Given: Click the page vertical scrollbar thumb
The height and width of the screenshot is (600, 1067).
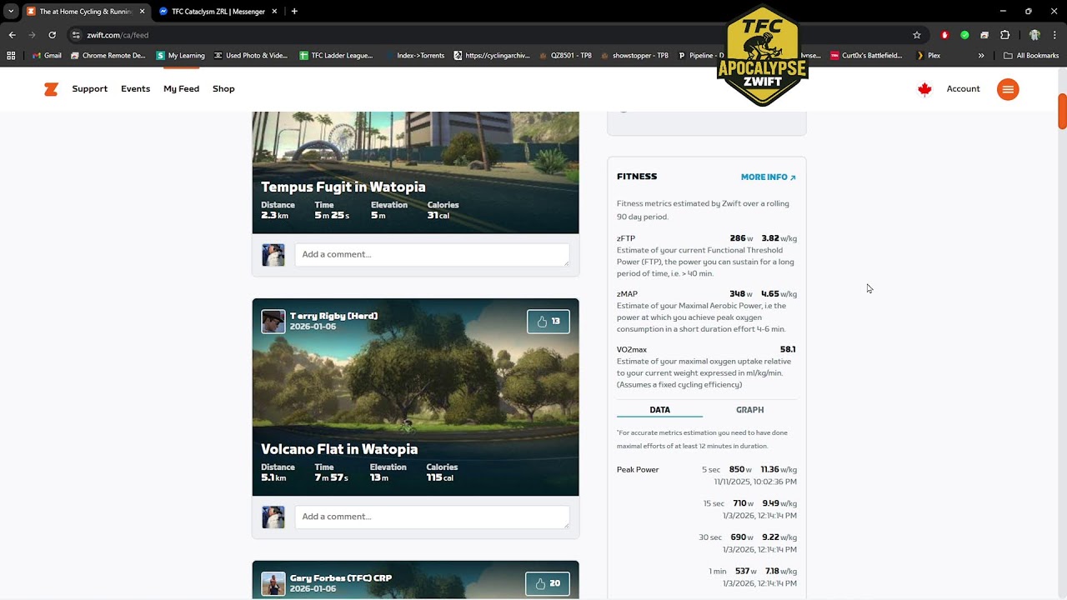Looking at the screenshot, I should pyautogui.click(x=1062, y=112).
